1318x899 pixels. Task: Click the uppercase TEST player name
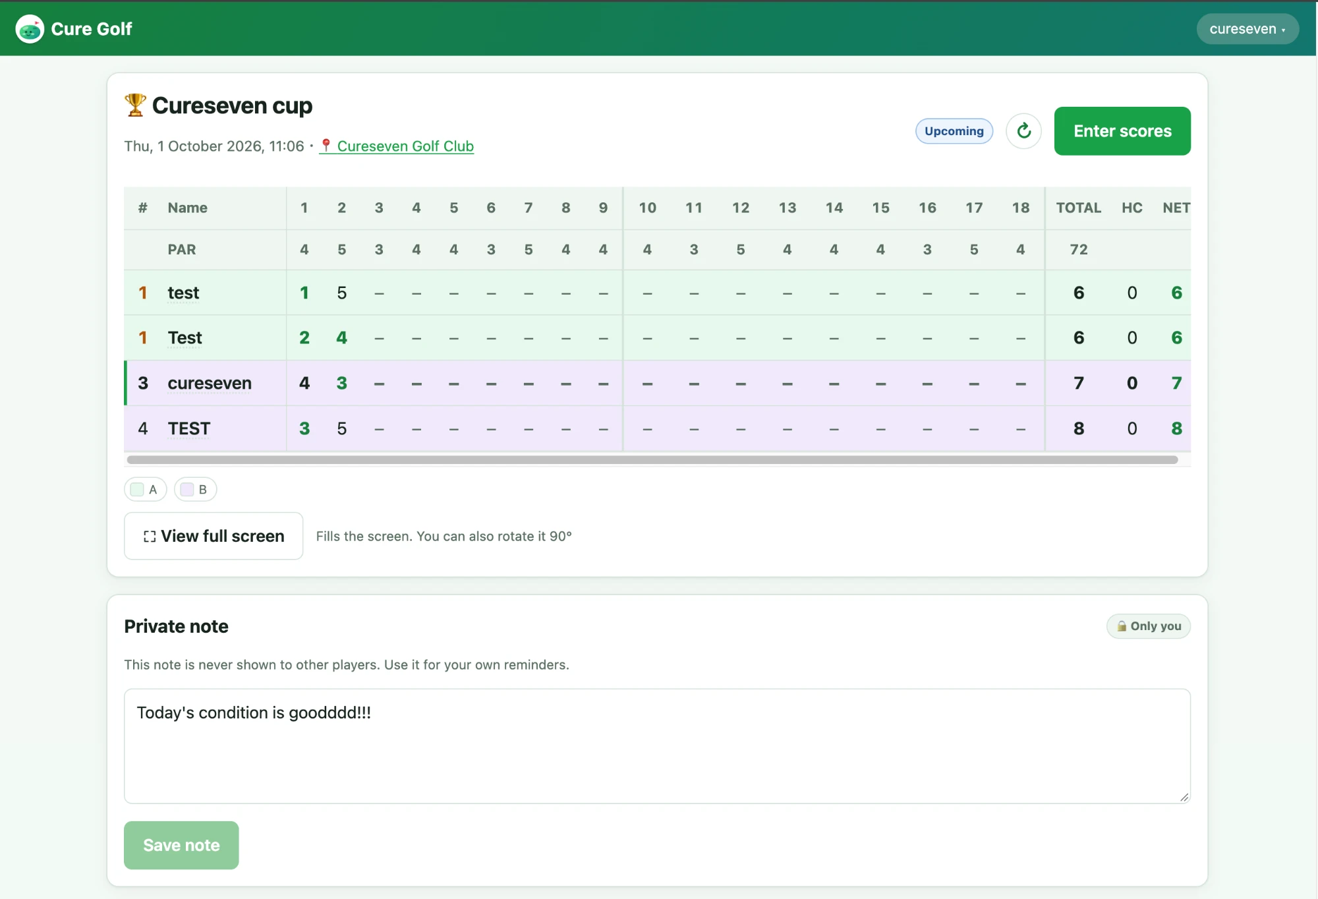[189, 428]
